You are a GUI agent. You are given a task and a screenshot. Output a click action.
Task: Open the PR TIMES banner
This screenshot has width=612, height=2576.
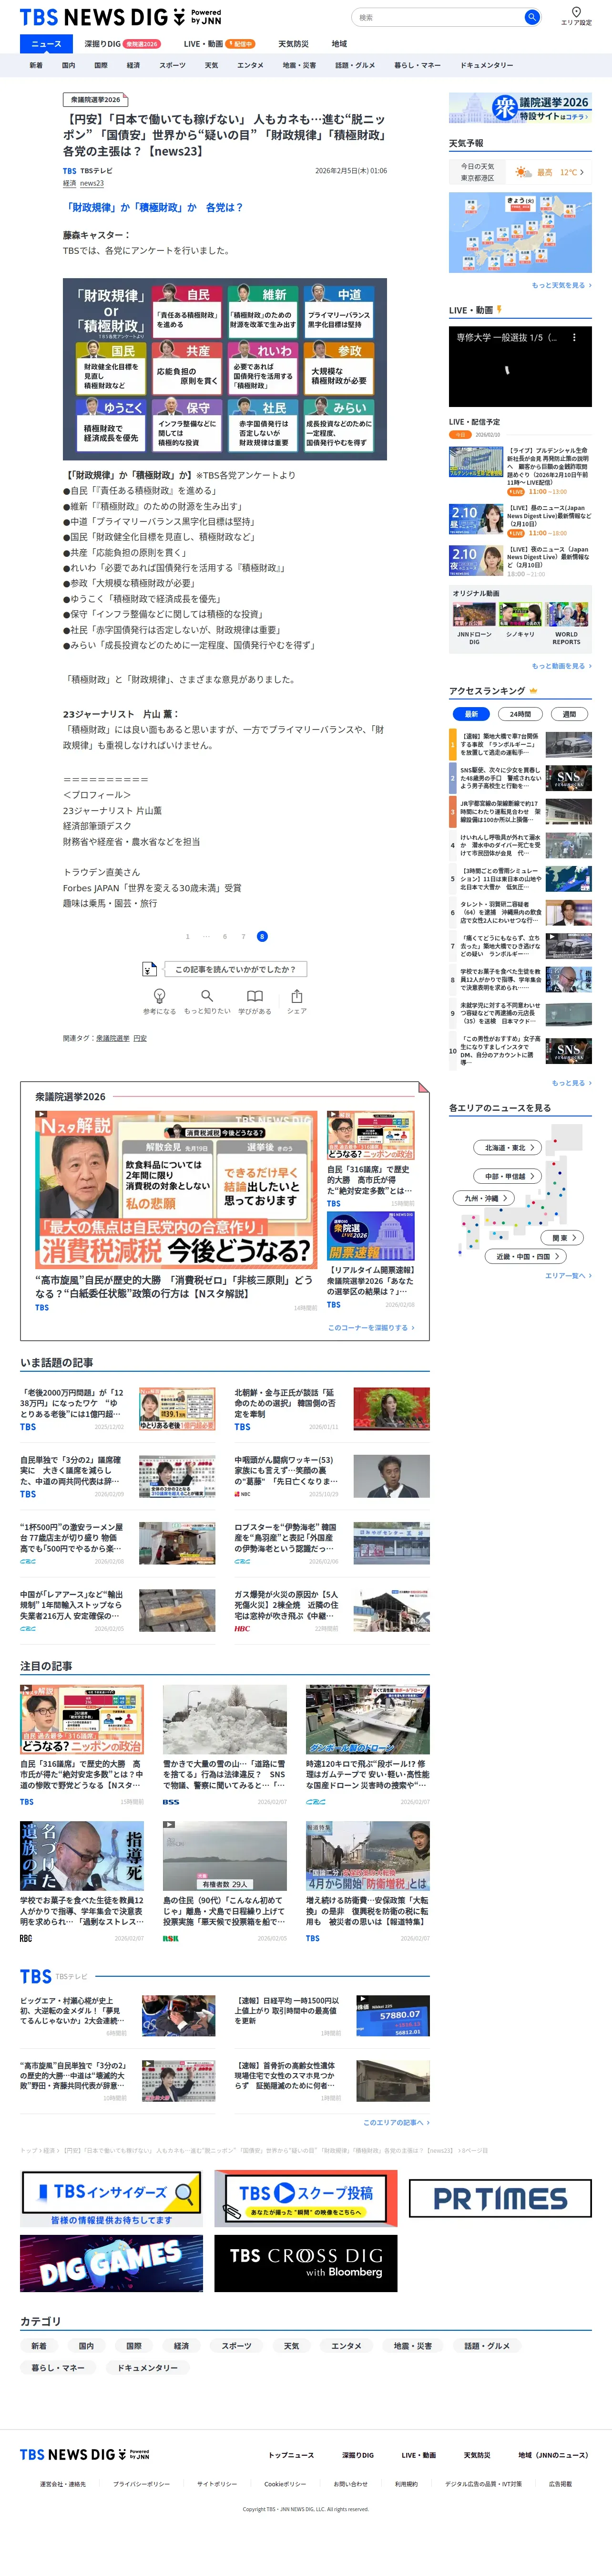tap(501, 2198)
